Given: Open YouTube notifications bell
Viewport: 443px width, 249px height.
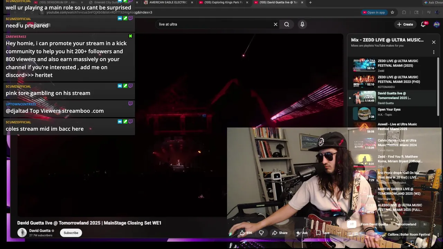Looking at the screenshot, I should 423,24.
